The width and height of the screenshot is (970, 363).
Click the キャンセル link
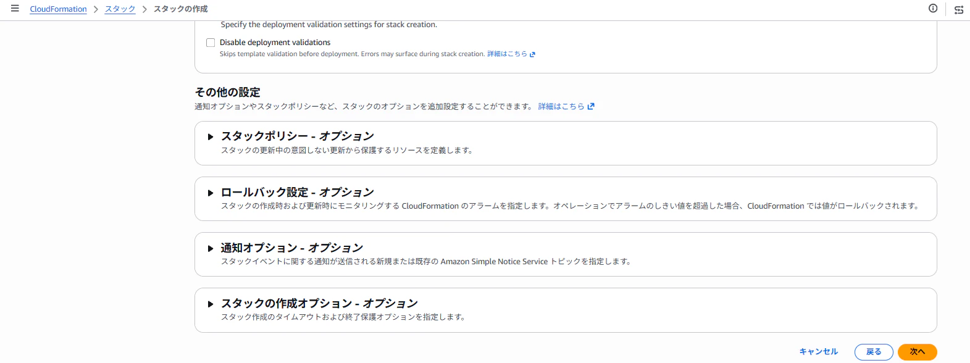[x=819, y=352]
